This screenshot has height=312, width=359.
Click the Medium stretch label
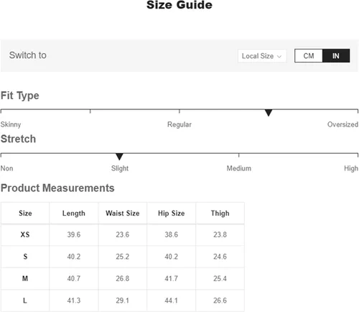[239, 168]
